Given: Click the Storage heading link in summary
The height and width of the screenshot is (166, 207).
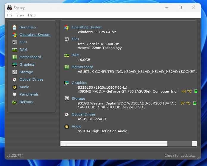Looking at the screenshot, I should pyautogui.click(x=78, y=99).
